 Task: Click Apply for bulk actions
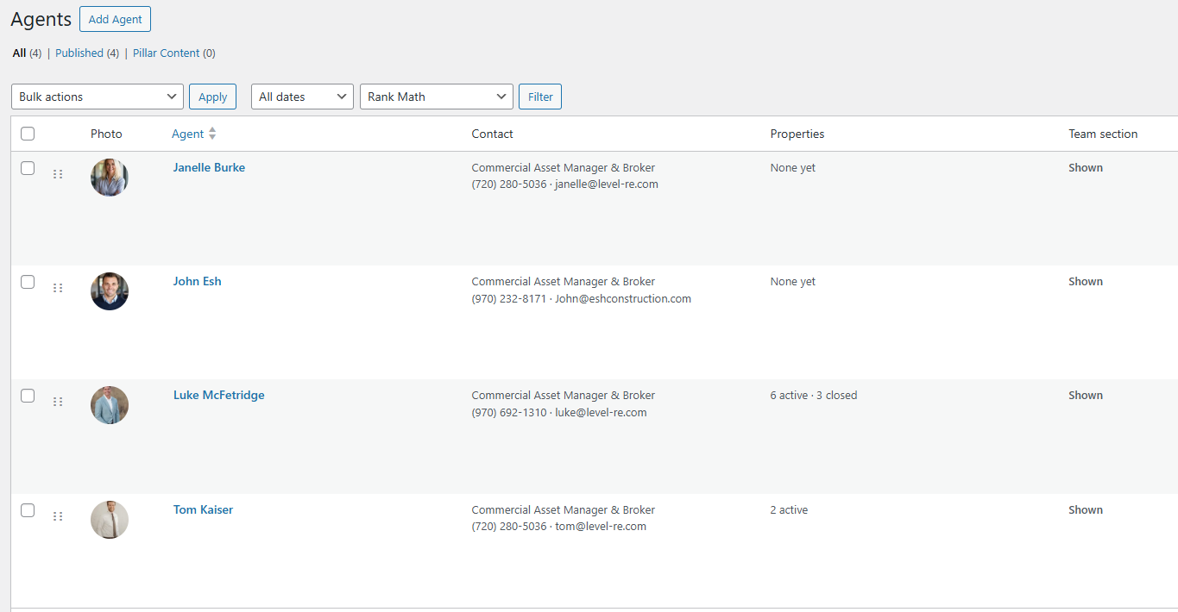(x=213, y=97)
